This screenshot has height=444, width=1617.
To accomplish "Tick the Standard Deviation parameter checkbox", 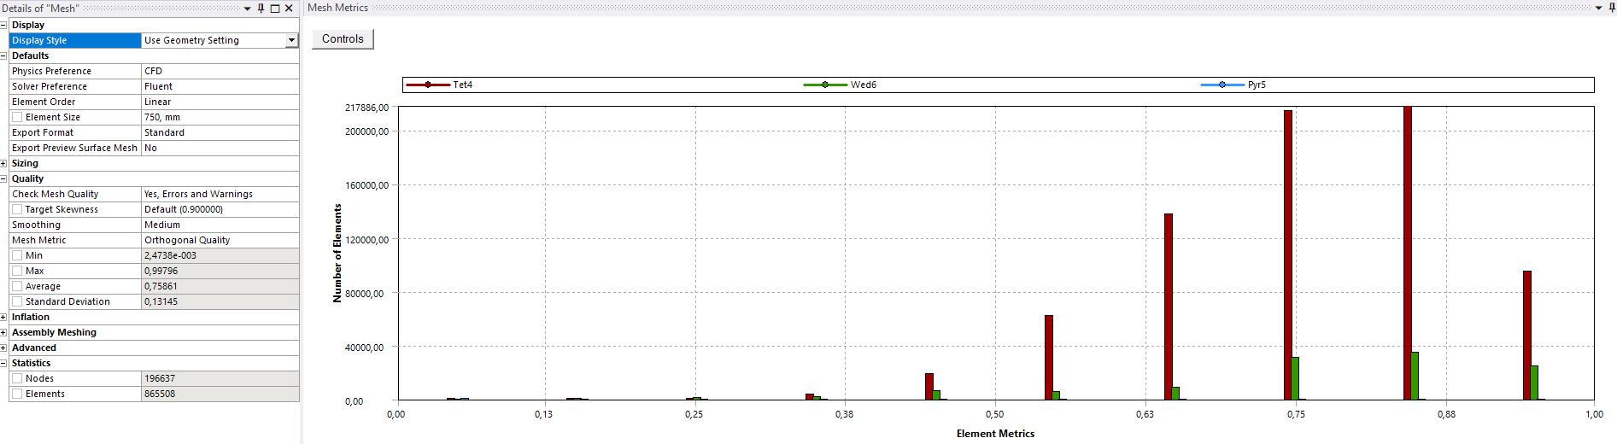I will point(17,301).
